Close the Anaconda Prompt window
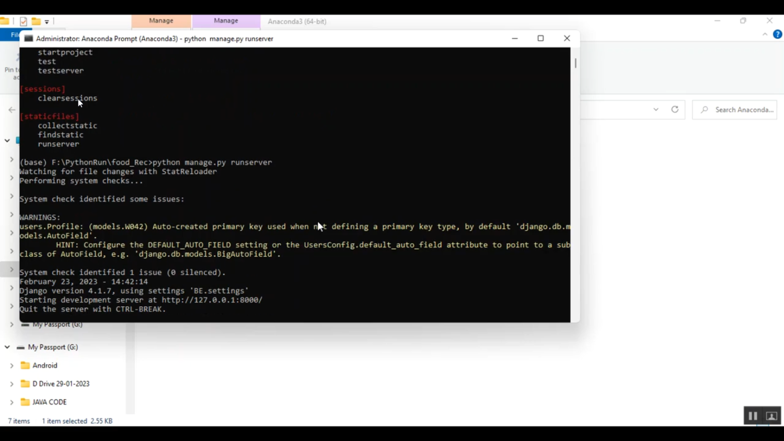Viewport: 784px width, 441px height. click(x=567, y=38)
